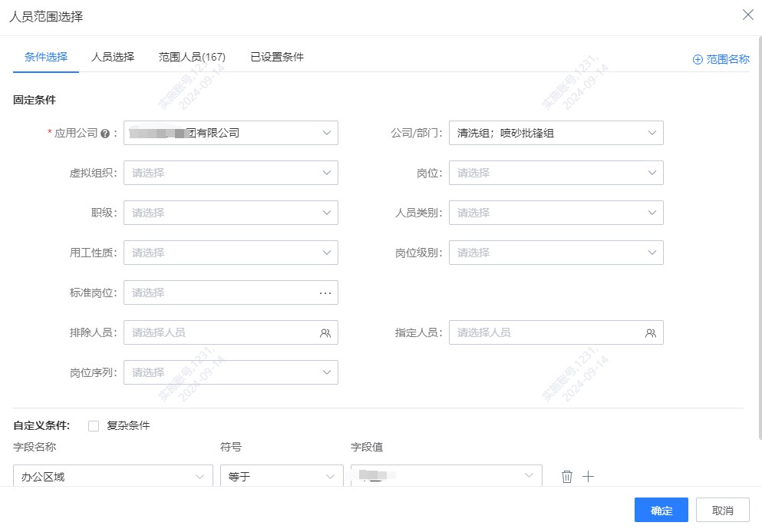Close the 人员范围选择 dialog
This screenshot has width=762, height=529.
click(x=748, y=15)
